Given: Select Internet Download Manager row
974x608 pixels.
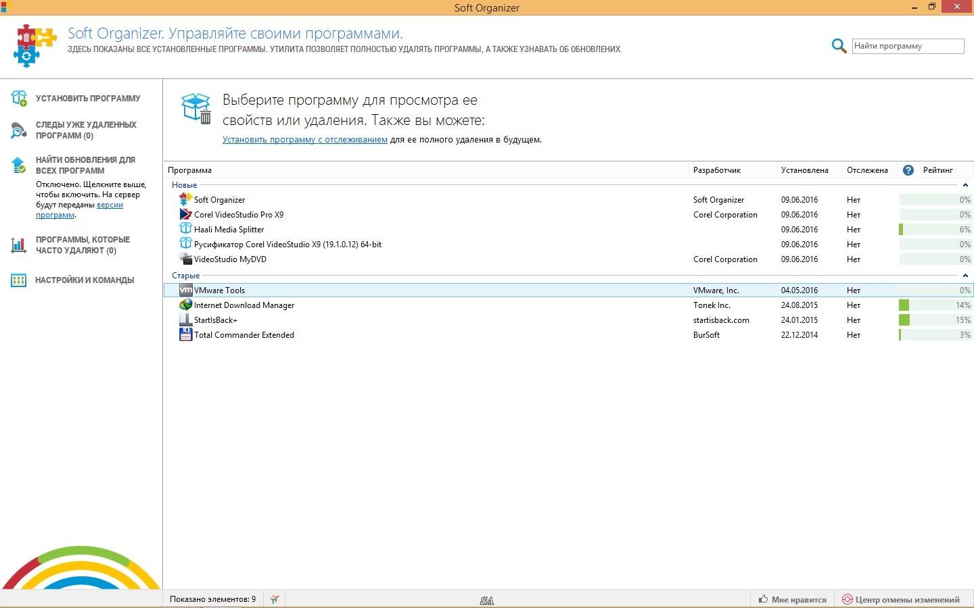Looking at the screenshot, I should point(568,305).
